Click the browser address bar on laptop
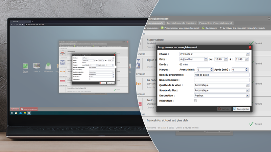Viewport: 271px width, 152px height. coord(86,25)
